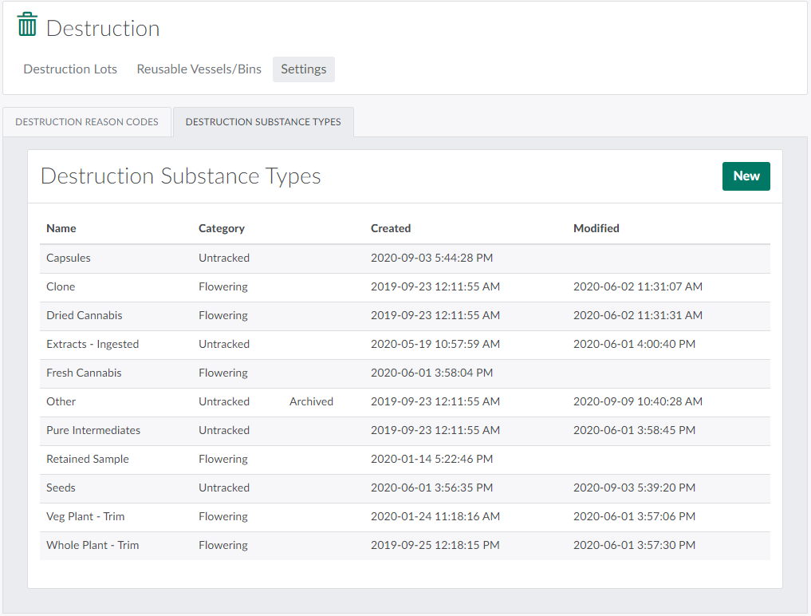The width and height of the screenshot is (811, 616).
Task: Select the Retained Sample entry
Action: [88, 459]
